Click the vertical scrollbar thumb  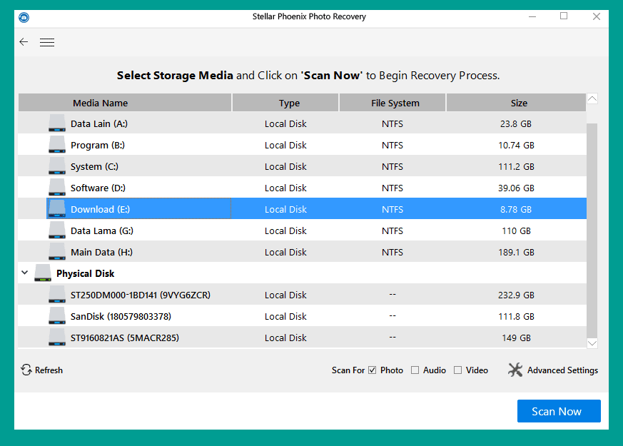592,230
